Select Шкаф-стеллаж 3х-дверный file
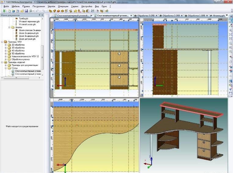This screenshot has width=233, height=173. click(x=30, y=30)
